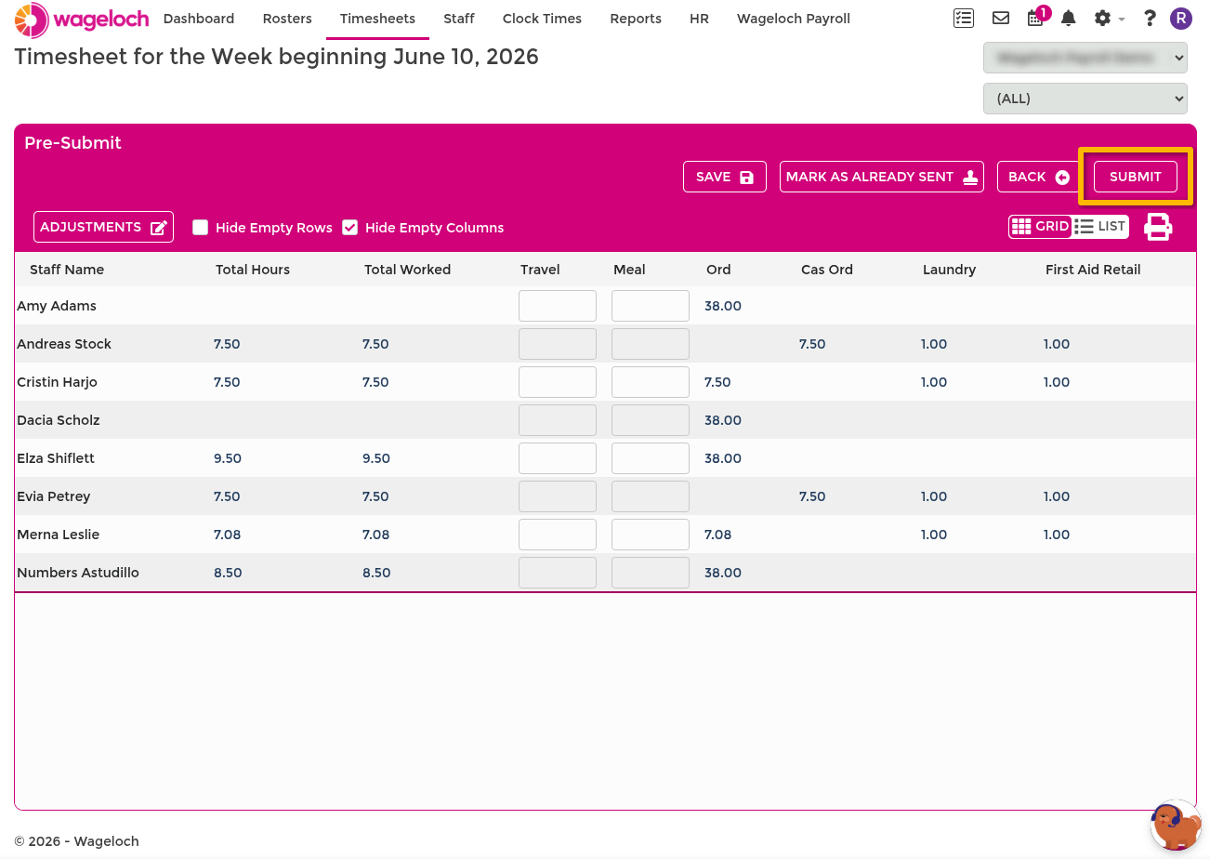Click the SAVE button

click(725, 177)
